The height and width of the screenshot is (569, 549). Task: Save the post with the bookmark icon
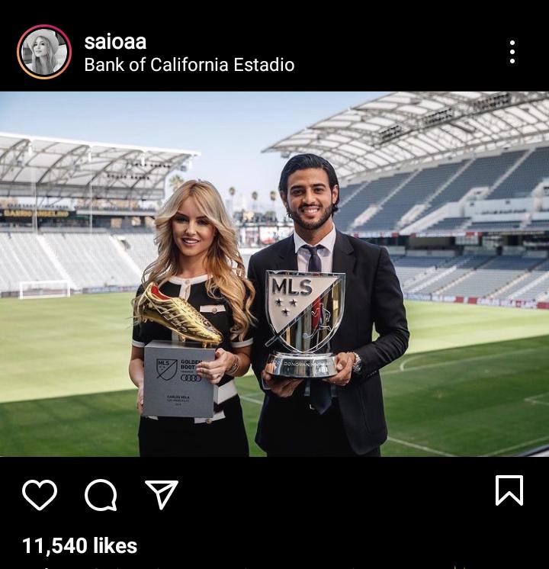pyautogui.click(x=509, y=490)
